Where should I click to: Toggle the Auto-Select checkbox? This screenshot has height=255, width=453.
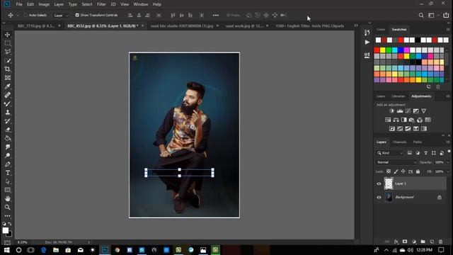coord(25,15)
